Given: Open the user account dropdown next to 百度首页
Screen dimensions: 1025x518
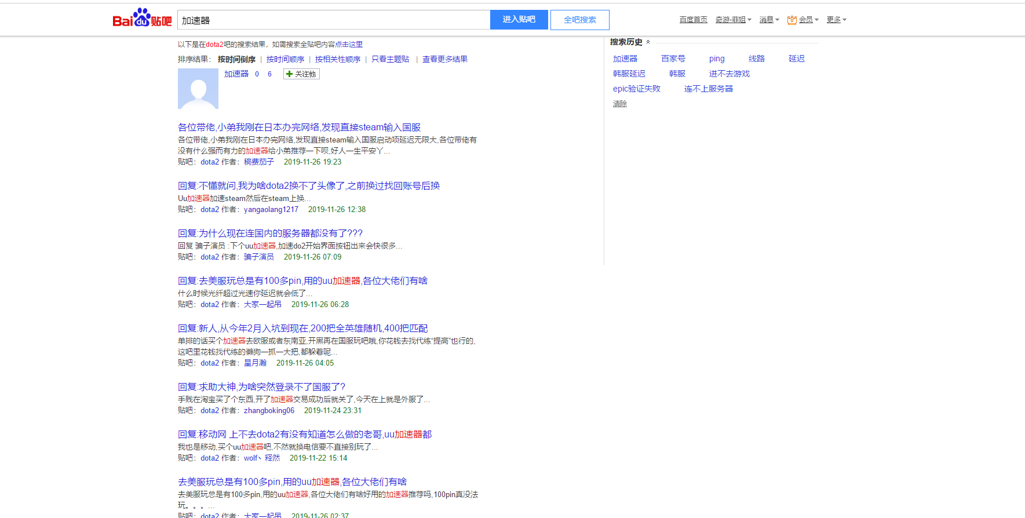Looking at the screenshot, I should pyautogui.click(x=733, y=20).
